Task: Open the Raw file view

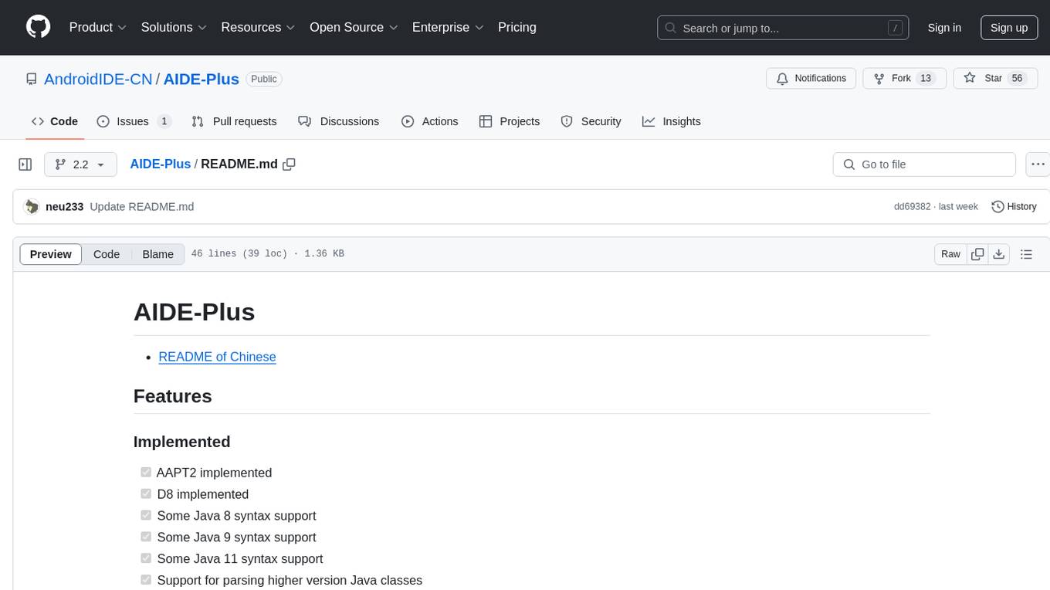Action: [950, 254]
